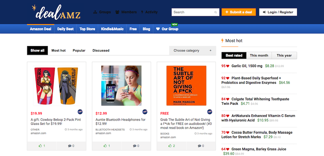Click the $12.99 price on Headphones card
The width and height of the screenshot is (324, 156).
pyautogui.click(x=101, y=114)
